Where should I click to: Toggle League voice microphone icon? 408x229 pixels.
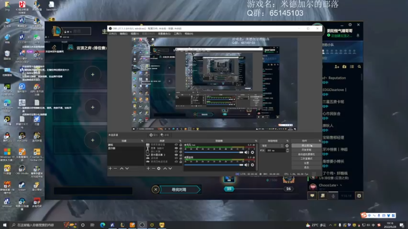click(x=333, y=196)
